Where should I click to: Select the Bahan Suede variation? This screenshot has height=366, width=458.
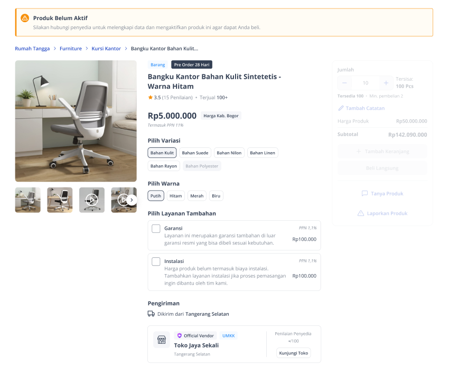(x=195, y=153)
